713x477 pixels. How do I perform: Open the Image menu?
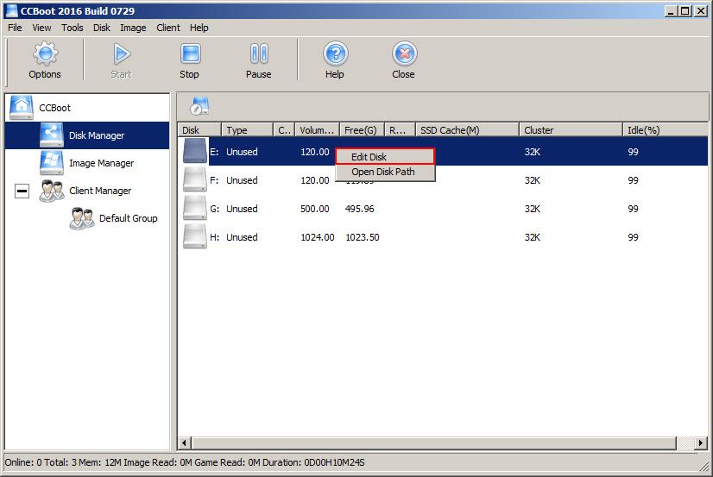tap(133, 28)
